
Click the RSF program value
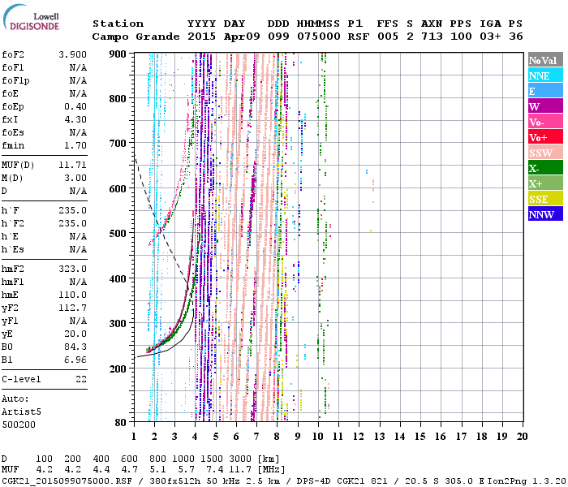tap(359, 37)
